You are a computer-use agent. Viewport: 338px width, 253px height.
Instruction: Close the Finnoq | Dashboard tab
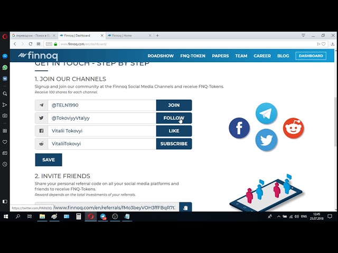[x=102, y=35]
